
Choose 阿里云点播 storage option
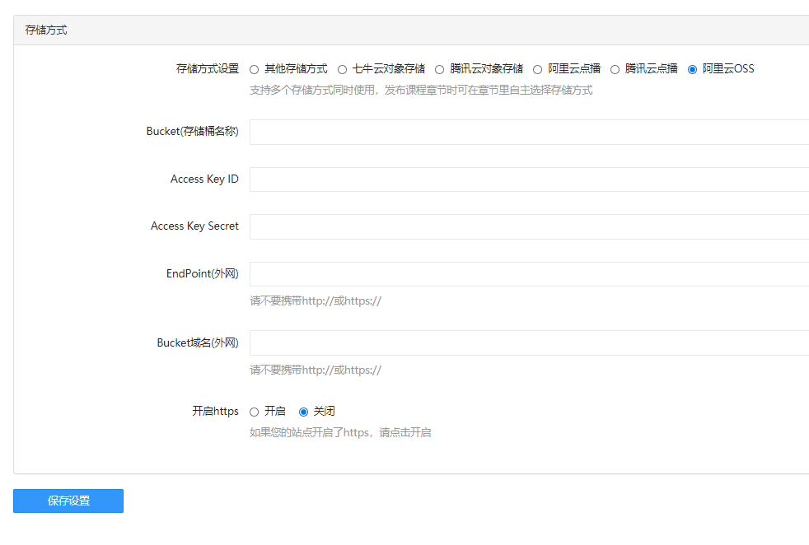point(538,70)
